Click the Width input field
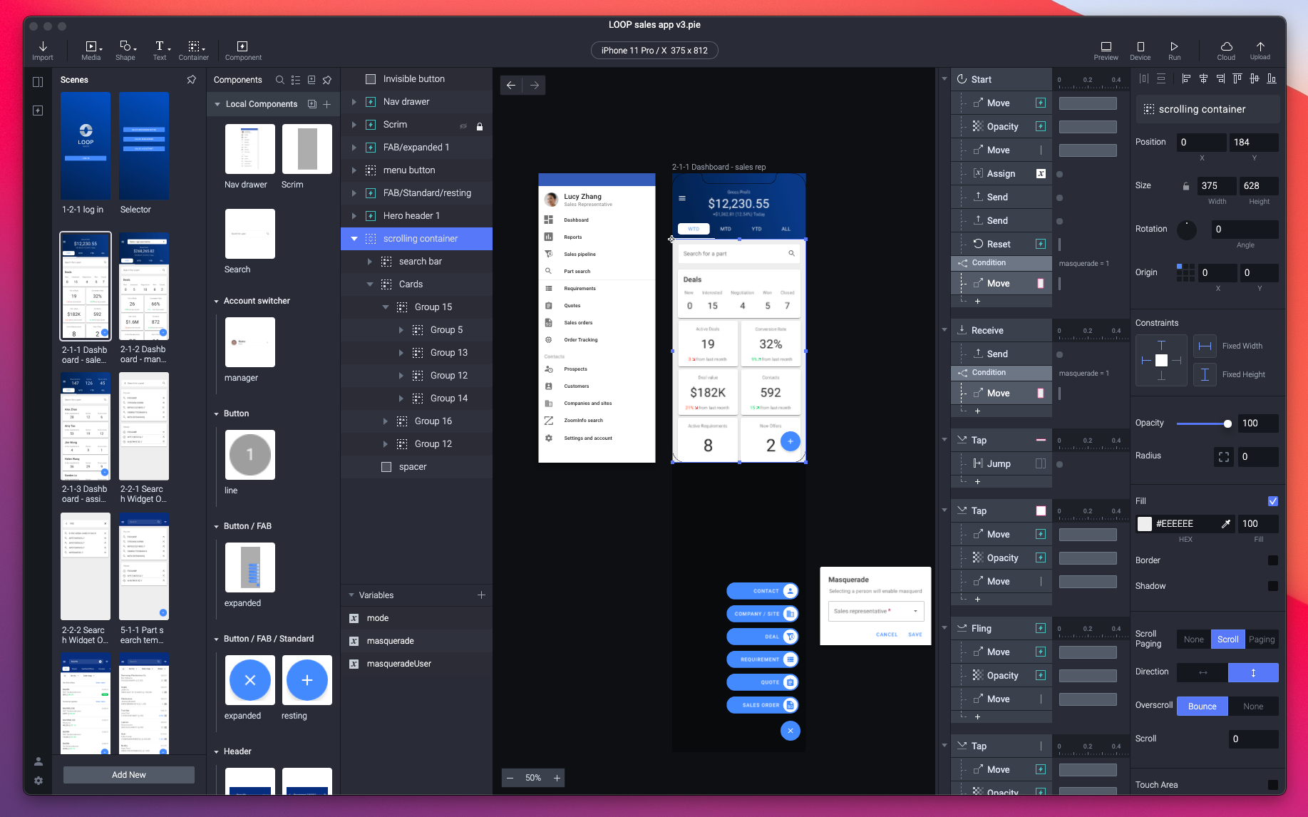The image size is (1308, 817). coord(1217,185)
